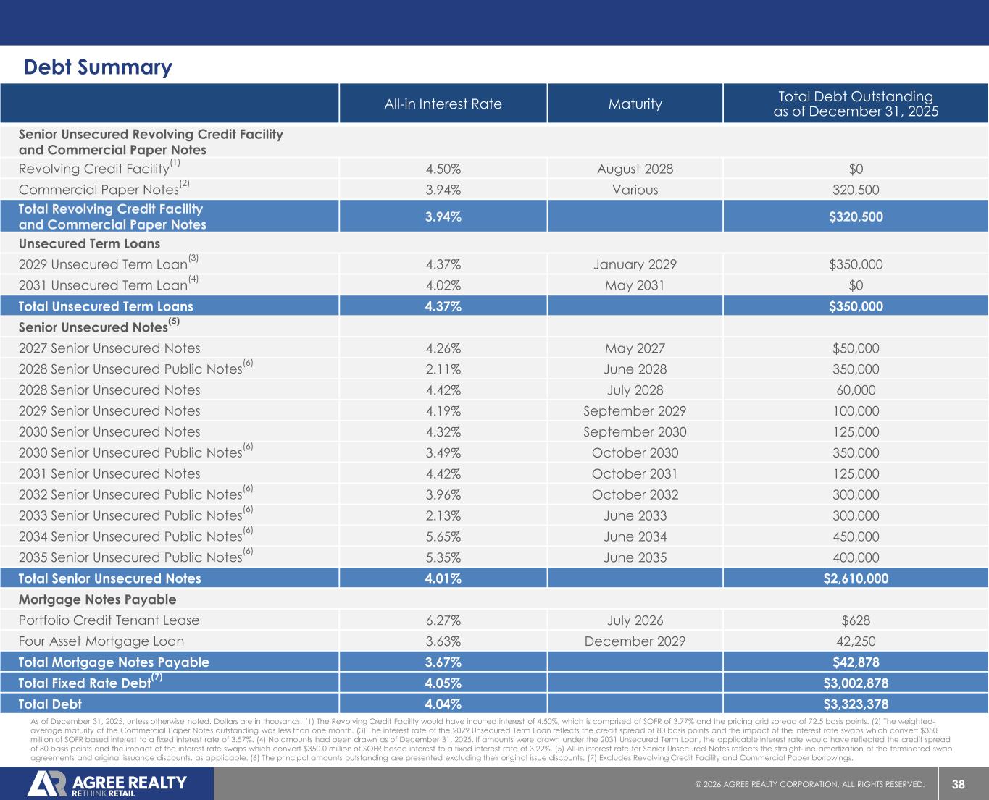This screenshot has height=800, width=989.
Task: Click the $3,323,378 Total Debt amount
Action: (856, 704)
